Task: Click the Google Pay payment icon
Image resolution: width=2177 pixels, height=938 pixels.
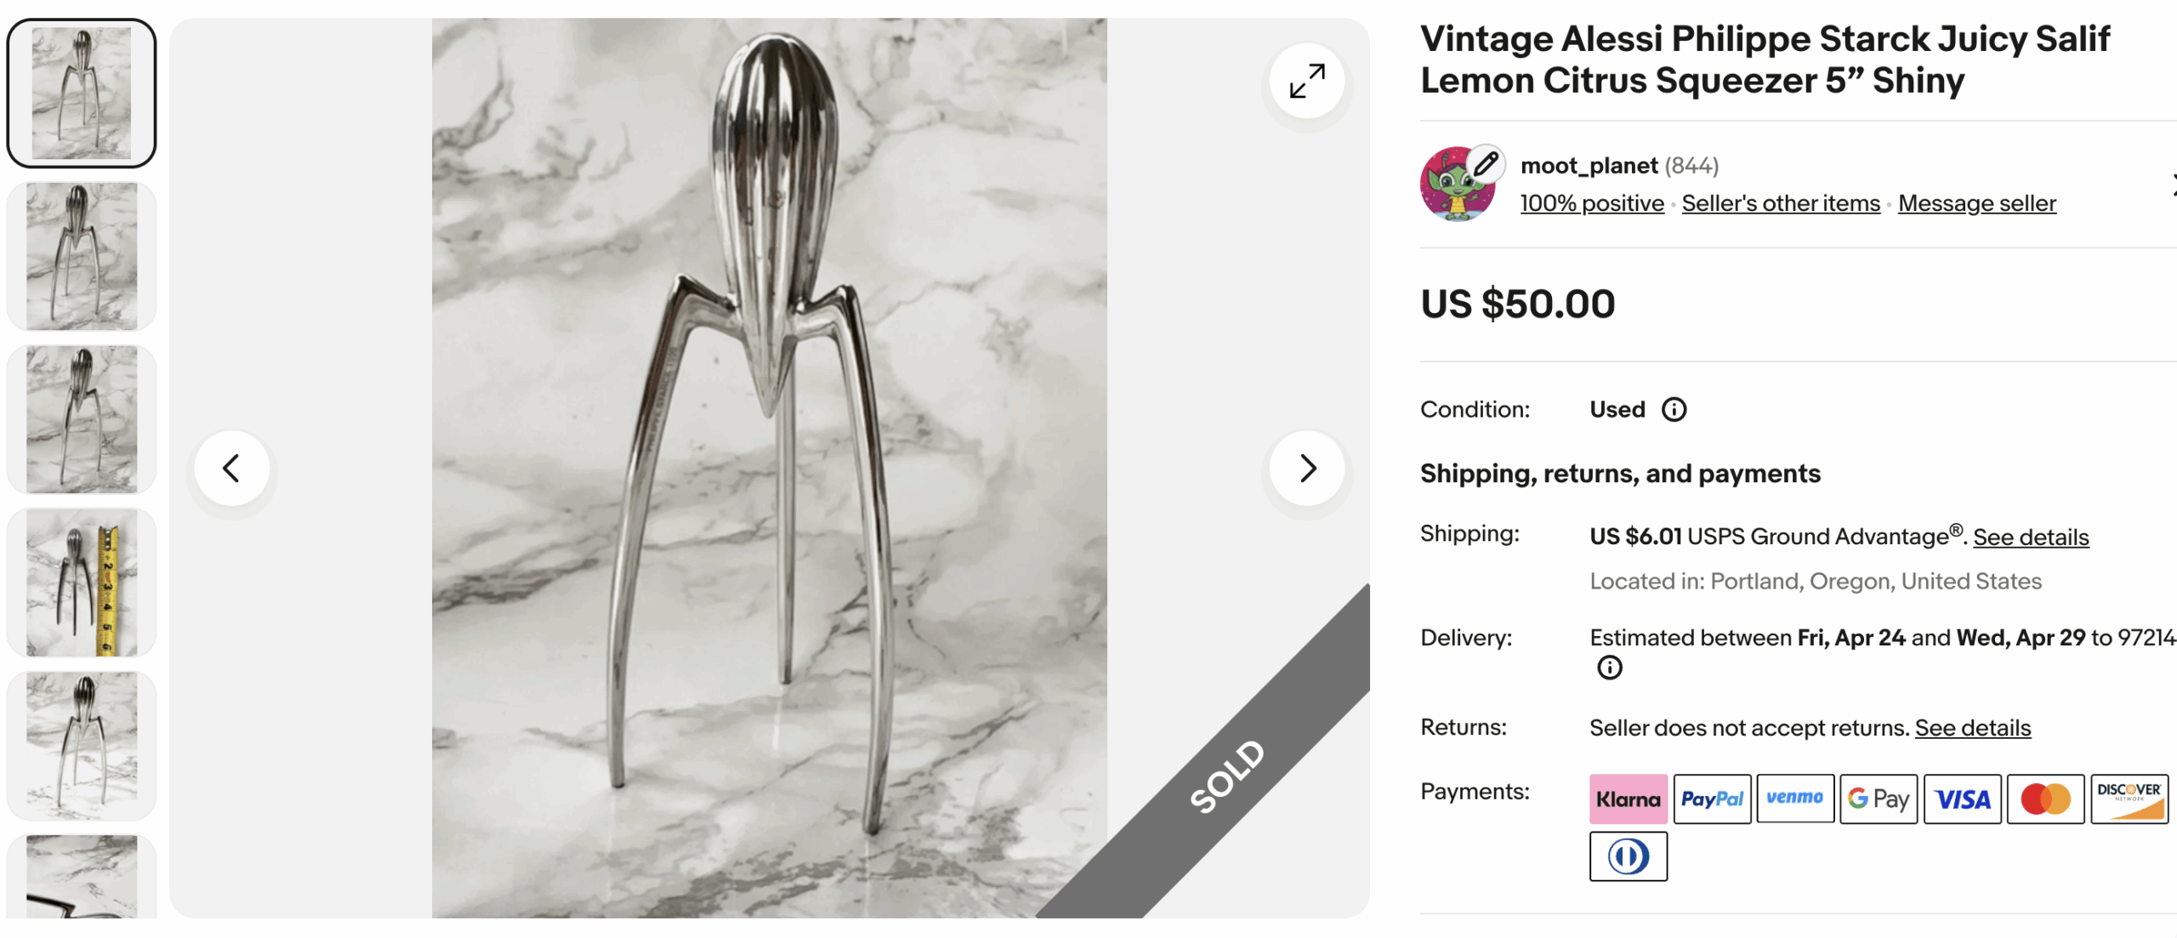Action: (1879, 799)
